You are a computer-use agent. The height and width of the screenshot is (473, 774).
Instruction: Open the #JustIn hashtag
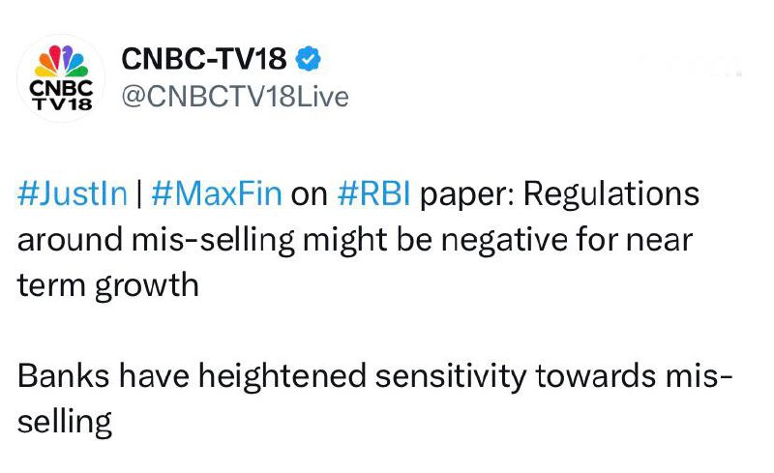tap(73, 193)
